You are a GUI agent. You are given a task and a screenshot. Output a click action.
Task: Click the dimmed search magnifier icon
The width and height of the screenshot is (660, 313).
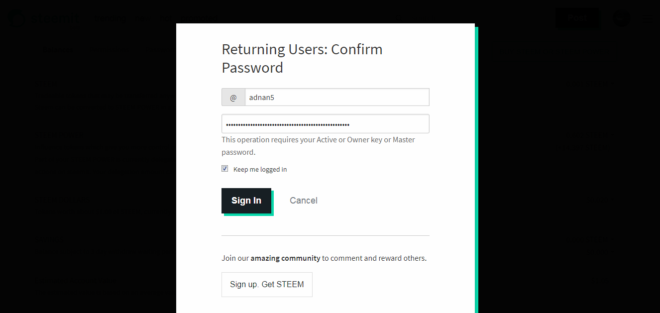(x=400, y=19)
